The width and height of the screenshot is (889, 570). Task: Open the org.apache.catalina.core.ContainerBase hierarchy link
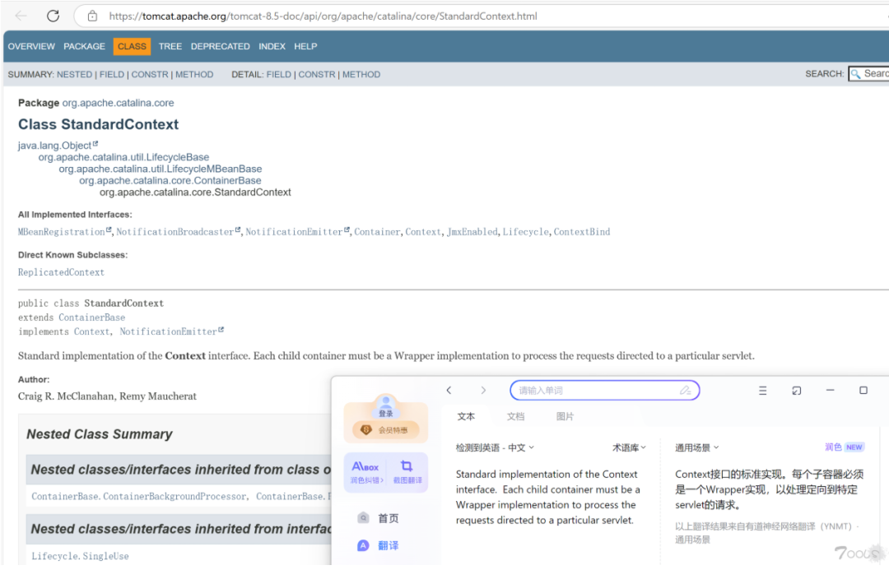[170, 180]
